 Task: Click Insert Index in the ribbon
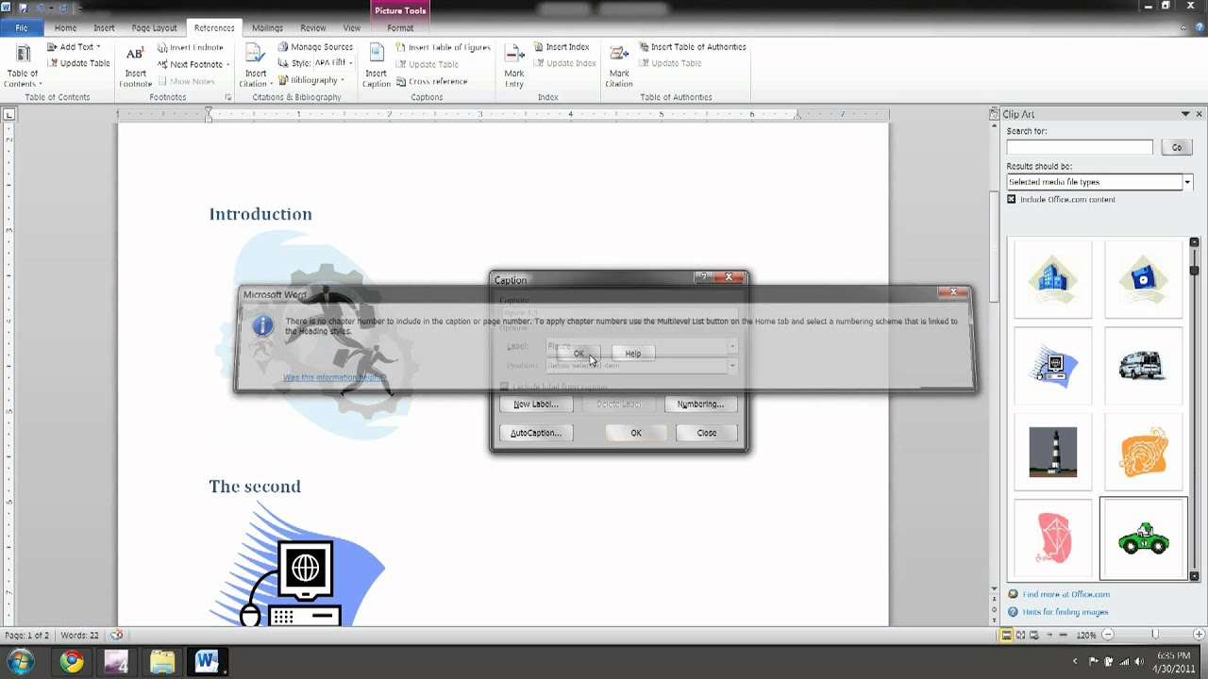click(x=561, y=47)
